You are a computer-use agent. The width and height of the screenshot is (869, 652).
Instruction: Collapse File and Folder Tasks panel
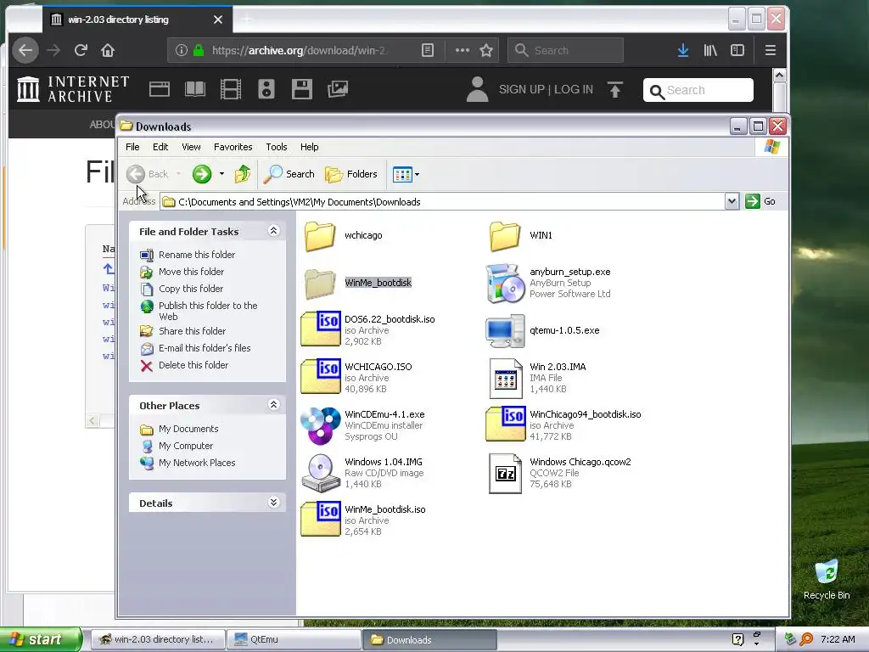[273, 231]
